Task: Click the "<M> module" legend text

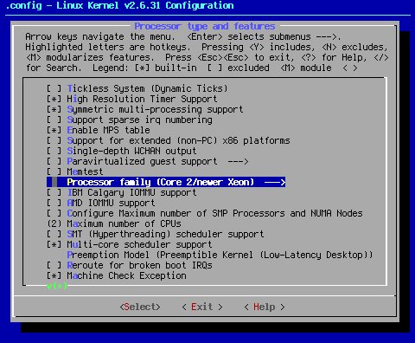Action: [306, 68]
